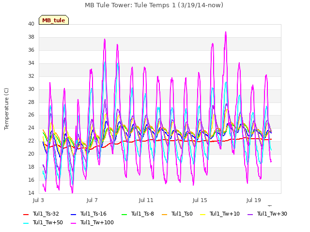Click the 14 y-axis tick label
The height and width of the screenshot is (232, 310).
point(31,193)
